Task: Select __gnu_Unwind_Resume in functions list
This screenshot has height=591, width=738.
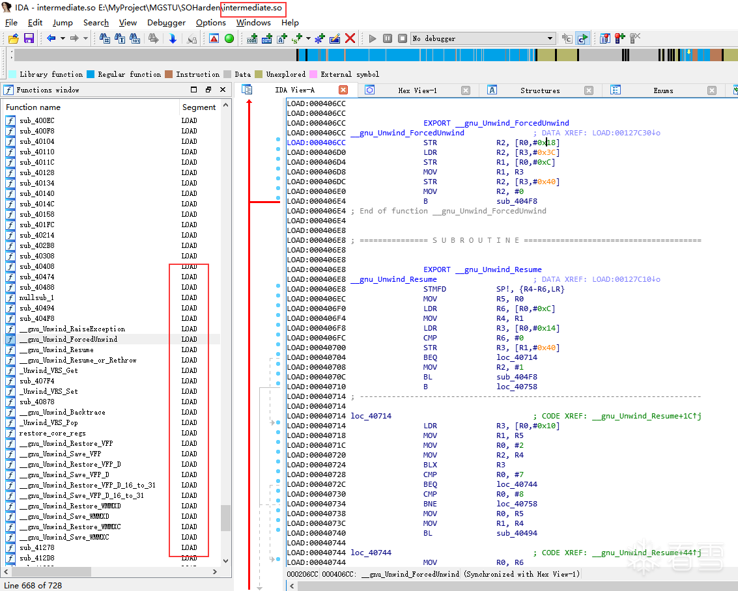Action: click(x=56, y=350)
